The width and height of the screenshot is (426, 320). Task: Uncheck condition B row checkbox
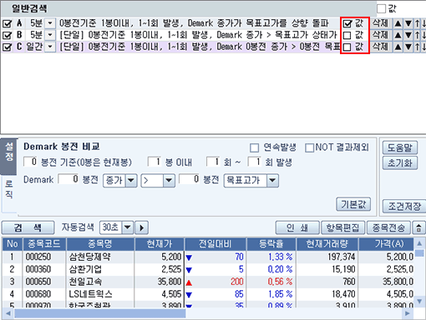tap(7, 35)
